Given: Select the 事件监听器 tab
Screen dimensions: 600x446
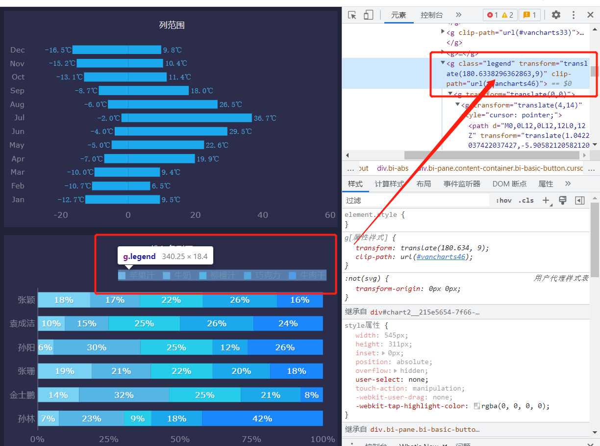Looking at the screenshot, I should point(462,184).
